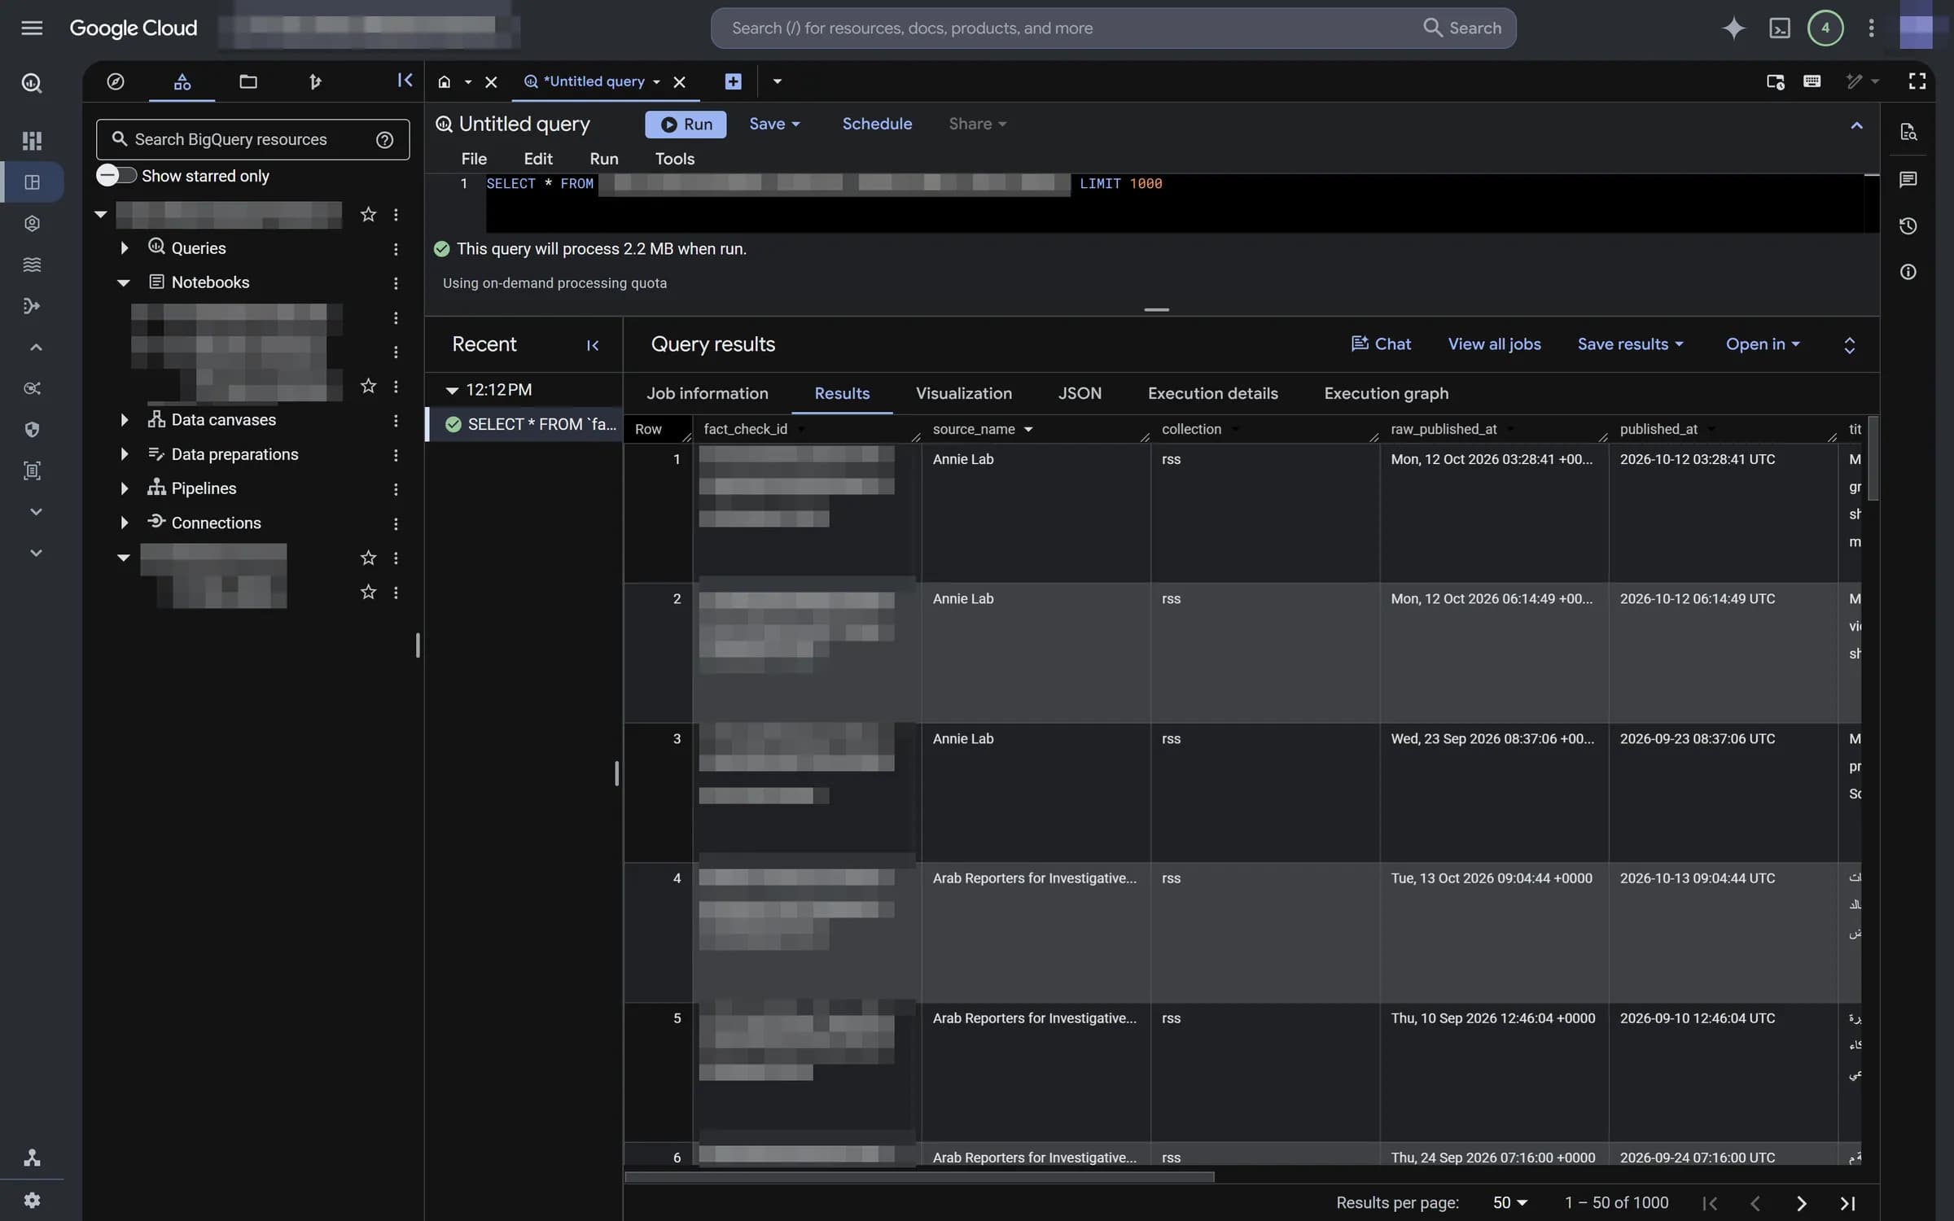Open the Save dropdown
This screenshot has width=1954, height=1221.
[x=774, y=124]
